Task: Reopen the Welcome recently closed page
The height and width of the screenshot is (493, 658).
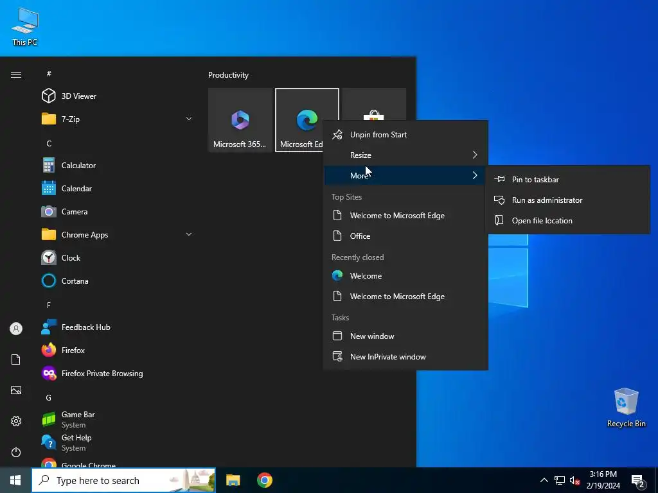Action: coord(406,276)
